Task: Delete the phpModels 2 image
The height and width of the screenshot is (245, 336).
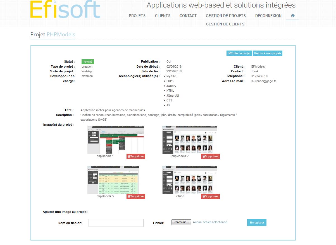Action: click(210, 156)
